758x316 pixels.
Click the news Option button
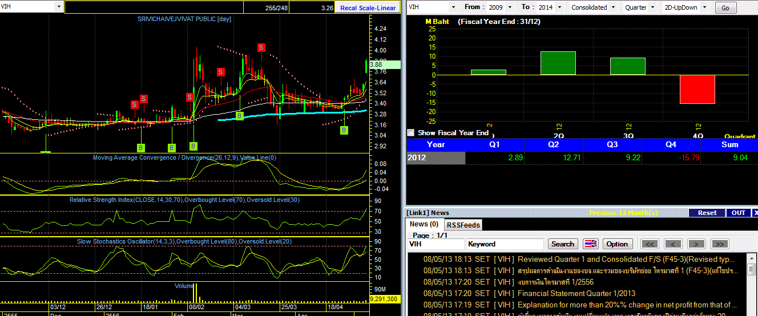pyautogui.click(x=617, y=244)
